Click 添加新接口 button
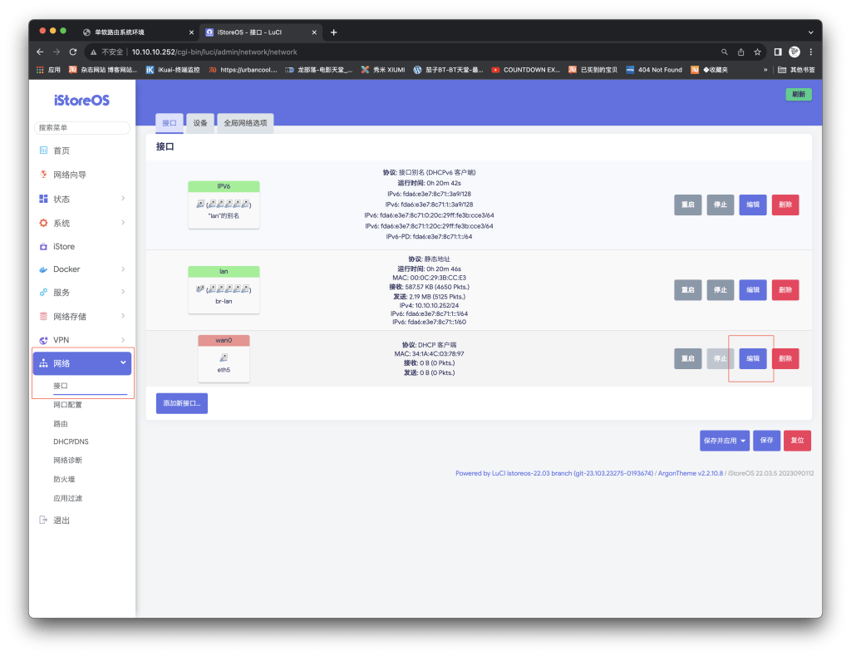 tap(182, 403)
